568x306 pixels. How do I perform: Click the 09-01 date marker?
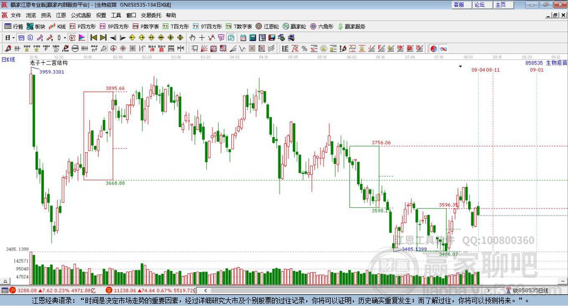tap(537, 69)
